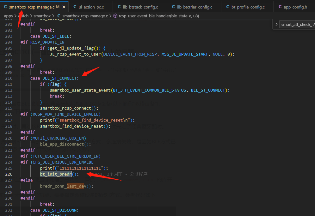Click smartbox_rcsp_connect() on line 215
Screen dimensions: 315x216
[69, 108]
